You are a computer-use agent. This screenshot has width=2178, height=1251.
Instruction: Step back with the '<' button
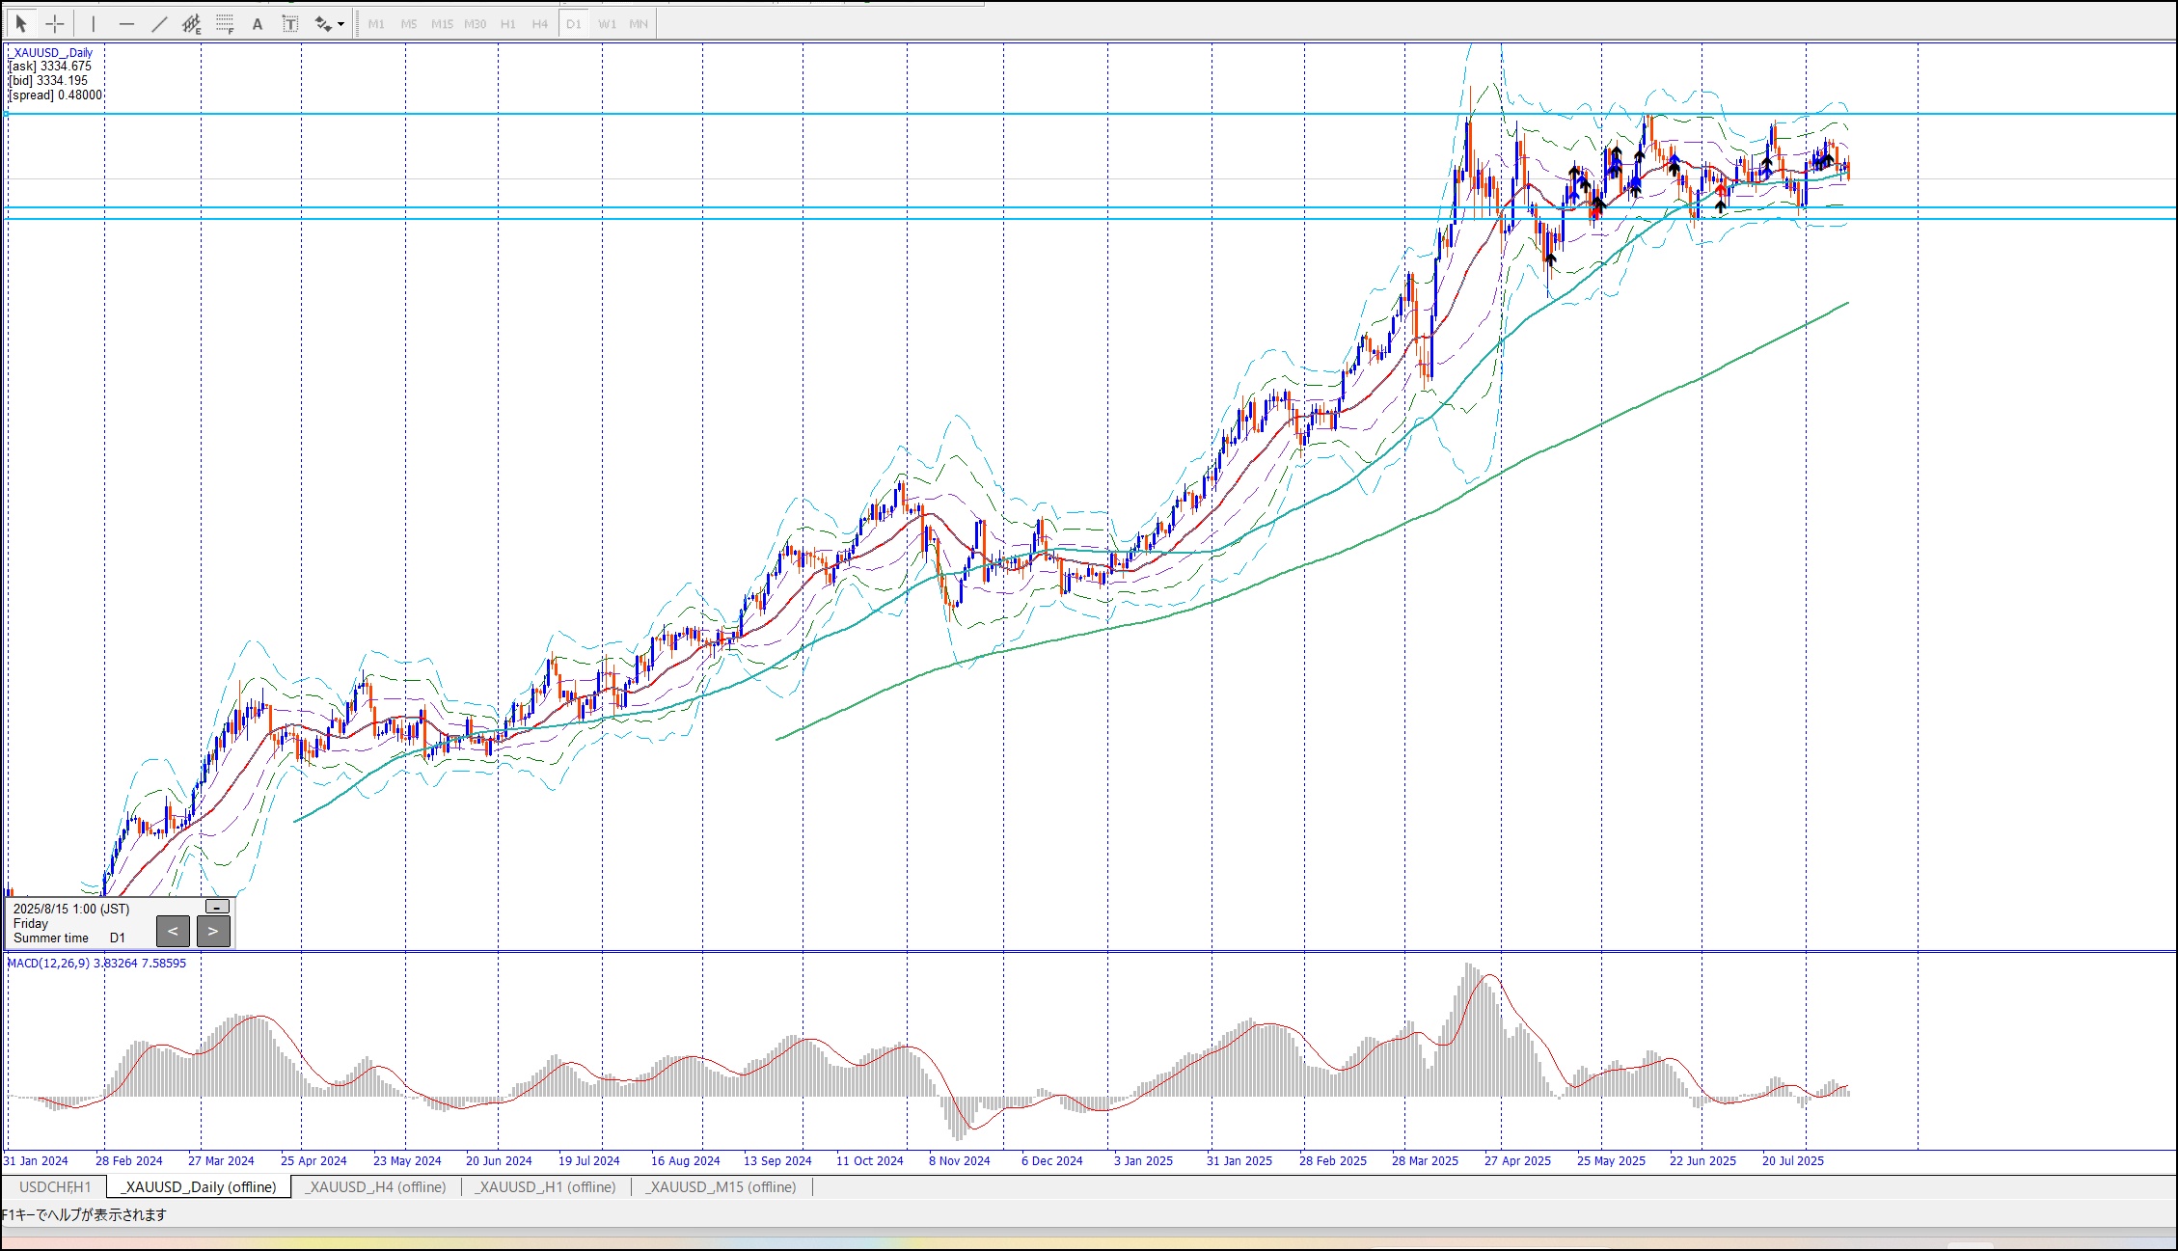(x=173, y=931)
